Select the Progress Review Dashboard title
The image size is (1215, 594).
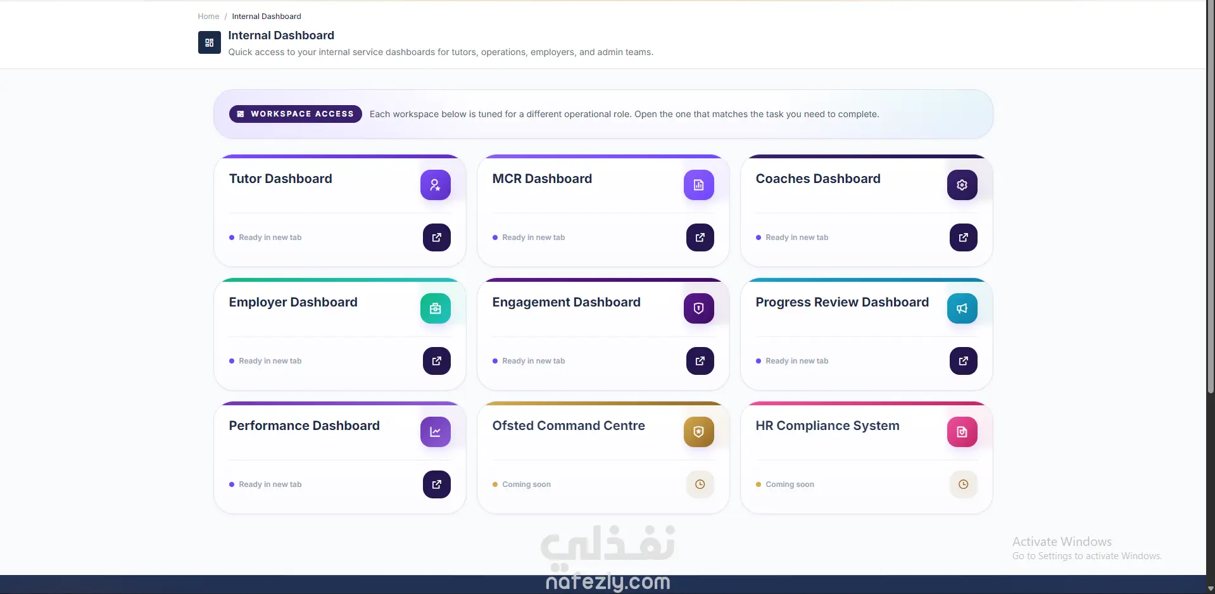coord(842,302)
